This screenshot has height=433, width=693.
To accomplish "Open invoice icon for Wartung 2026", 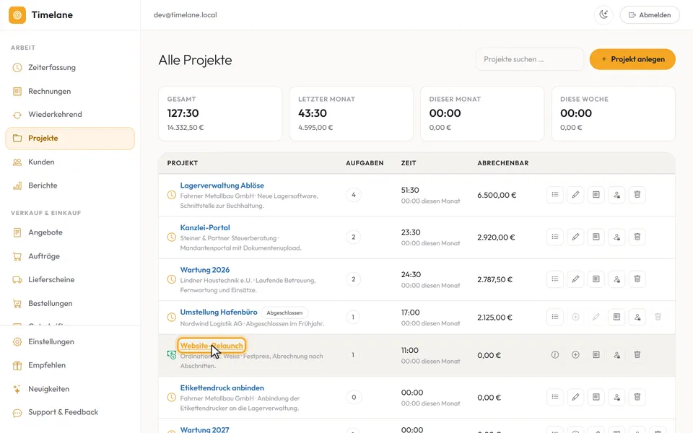I will [596, 279].
